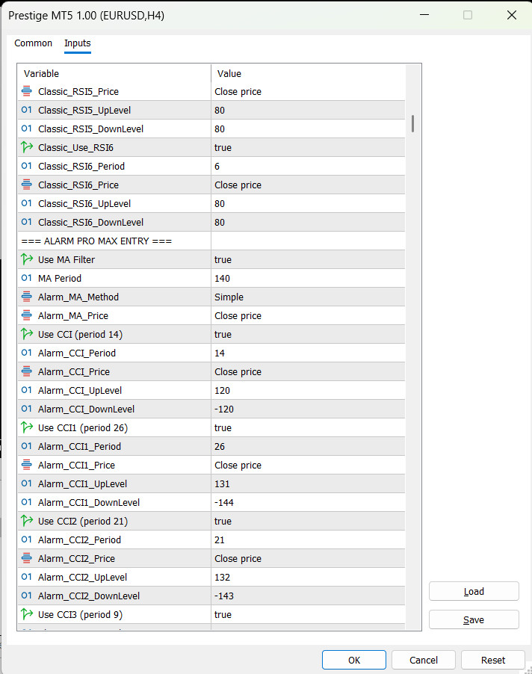Screen dimensions: 532x674
Task: Click the integer icon beside Classic_RSI5_DownLevel
Action: click(x=27, y=129)
